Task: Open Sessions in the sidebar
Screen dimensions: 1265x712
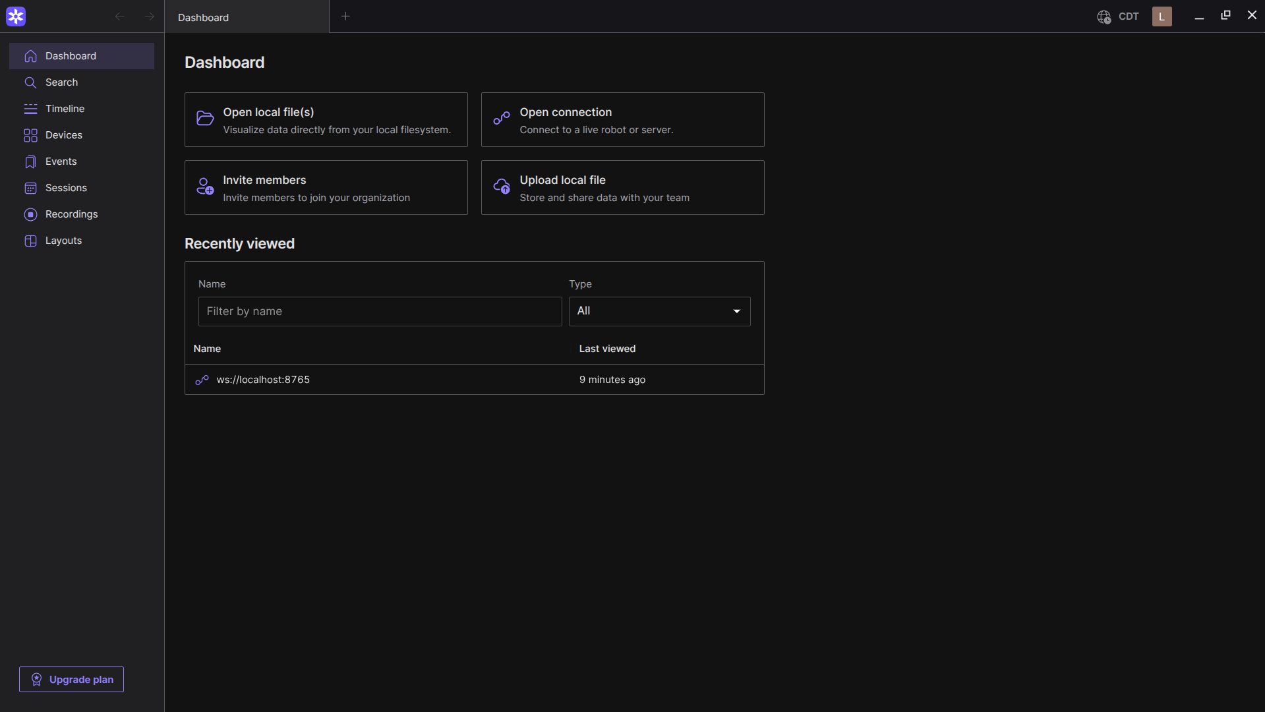Action: coord(82,188)
